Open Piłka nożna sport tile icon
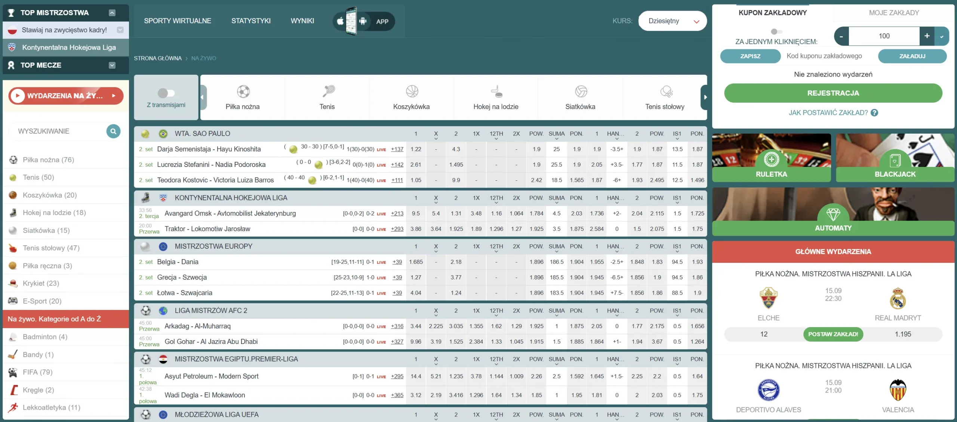Screen dimensions: 957x422 point(243,91)
